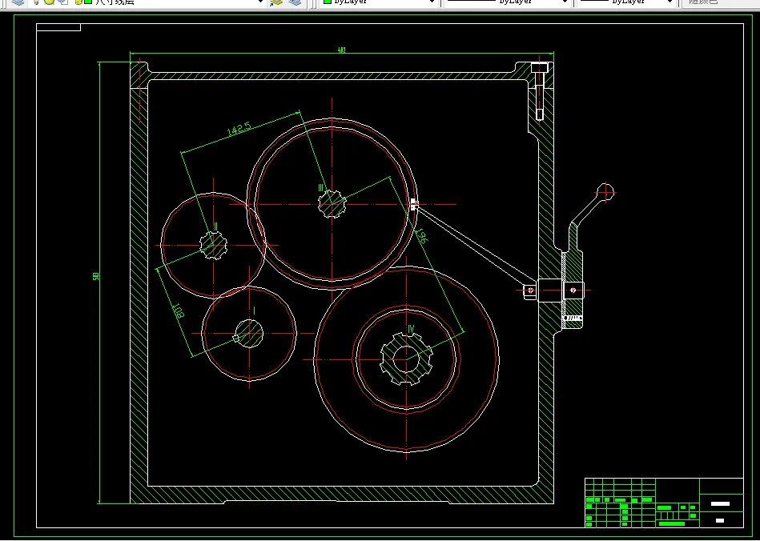Select the 142.5 dimension text
Viewport: 760px width, 541px height.
[239, 130]
